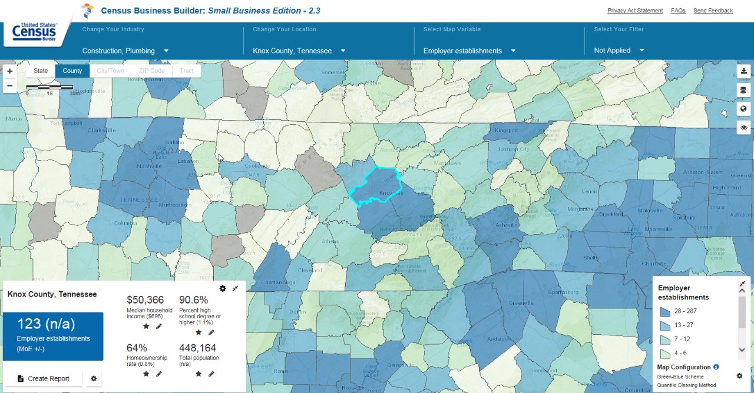The image size is (754, 393).
Task: Collapse the Employer establishments legend panel
Action: [742, 283]
